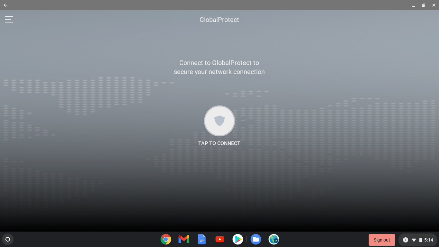This screenshot has width=439, height=247.
Task: Go back using the title bar arrow
Action: [x=5, y=5]
